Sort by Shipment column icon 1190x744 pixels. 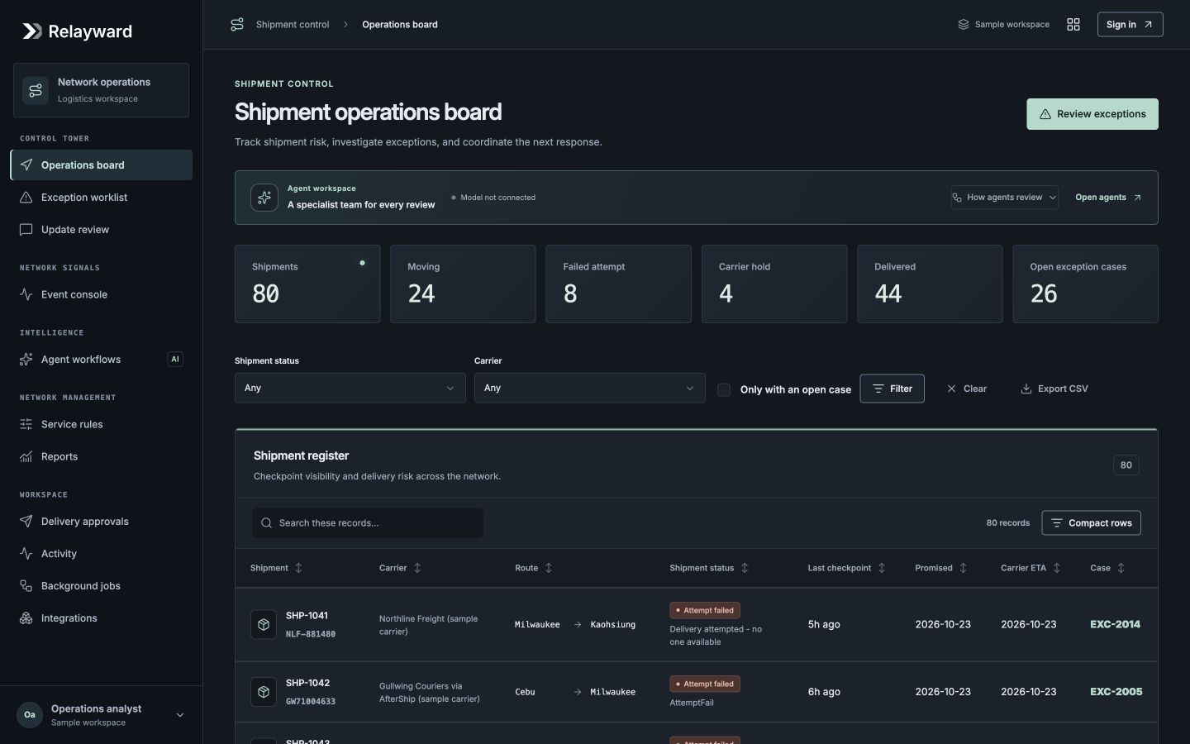point(299,568)
